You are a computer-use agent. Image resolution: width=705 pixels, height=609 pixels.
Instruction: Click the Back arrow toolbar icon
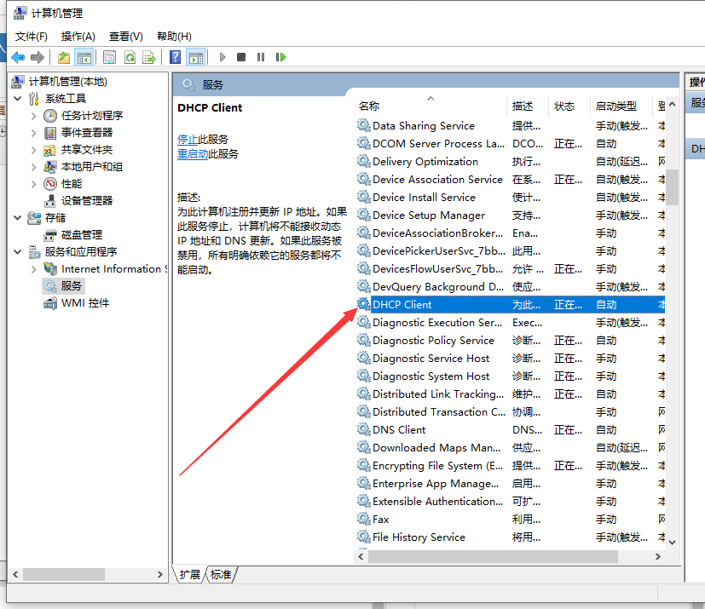[x=18, y=58]
